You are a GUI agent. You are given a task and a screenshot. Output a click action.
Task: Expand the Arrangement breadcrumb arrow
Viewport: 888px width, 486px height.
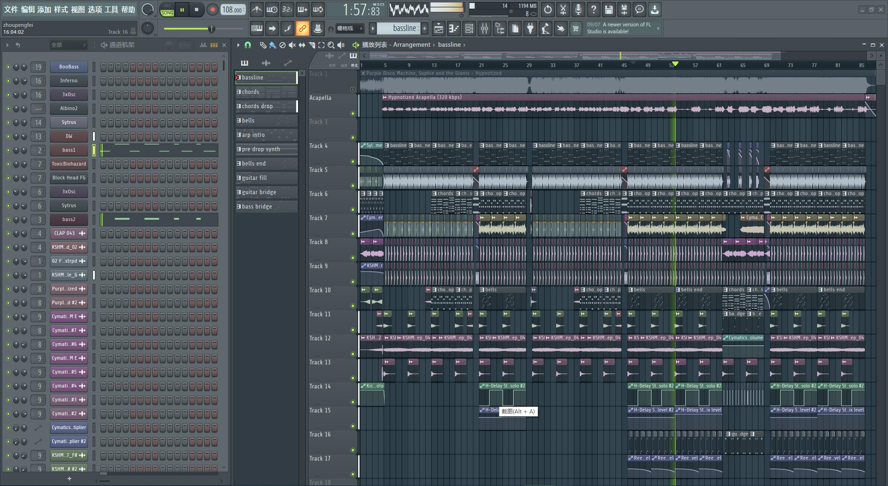[434, 45]
